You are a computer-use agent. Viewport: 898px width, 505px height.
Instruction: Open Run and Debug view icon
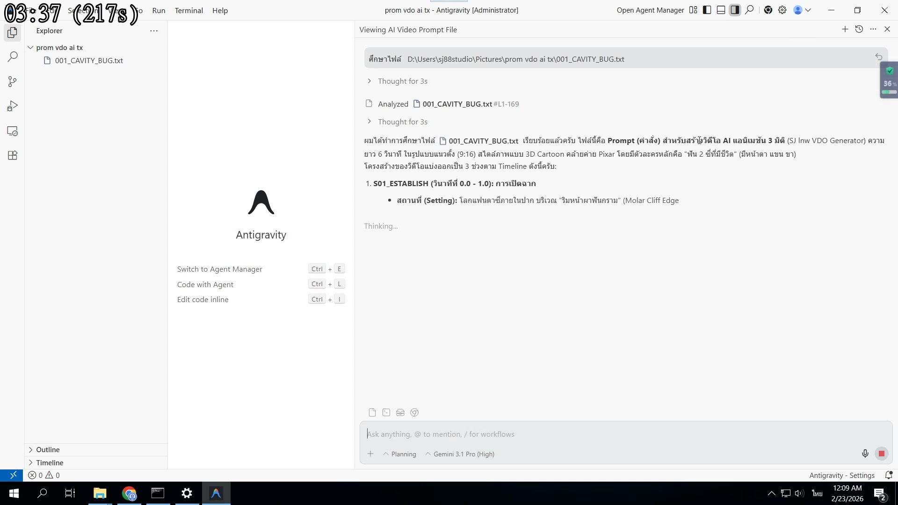pyautogui.click(x=13, y=106)
